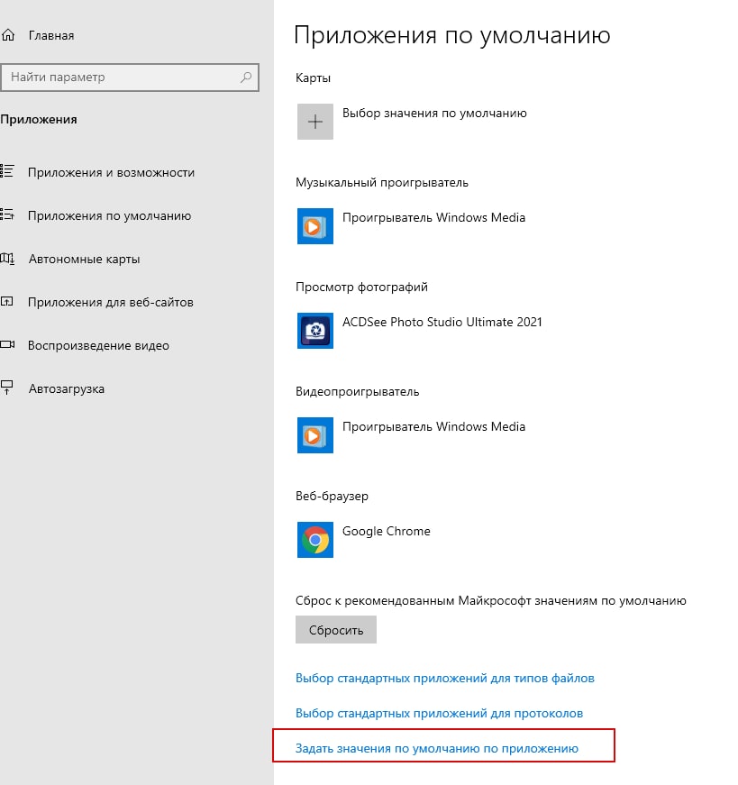Viewport: 738px width, 785px height.
Task: Click the Сброс к рекомендованным Майкрософт text
Action: click(x=491, y=601)
